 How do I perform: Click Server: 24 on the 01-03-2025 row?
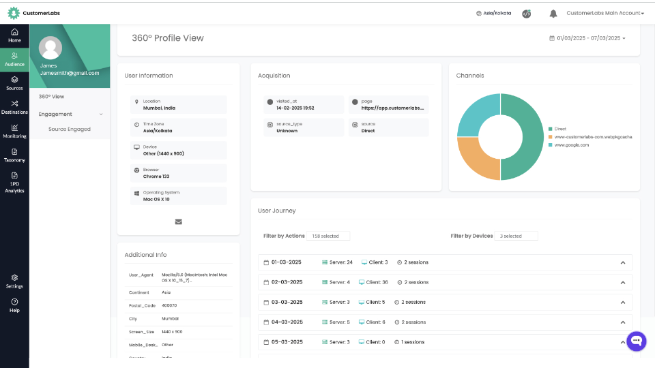pyautogui.click(x=341, y=262)
